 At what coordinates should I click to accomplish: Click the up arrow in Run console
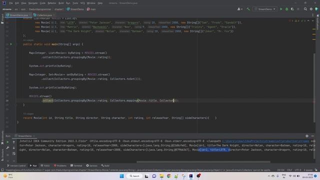point(13,142)
